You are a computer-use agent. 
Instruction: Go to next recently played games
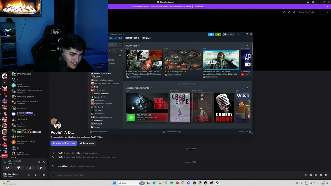coord(247,88)
